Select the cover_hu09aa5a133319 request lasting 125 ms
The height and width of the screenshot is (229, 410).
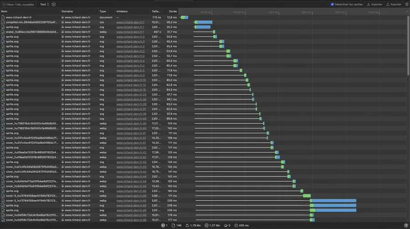tap(32, 153)
